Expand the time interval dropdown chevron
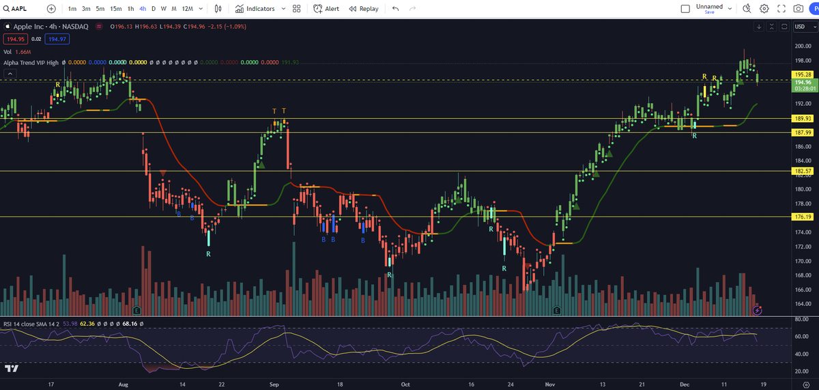The height and width of the screenshot is (390, 819). pos(201,9)
